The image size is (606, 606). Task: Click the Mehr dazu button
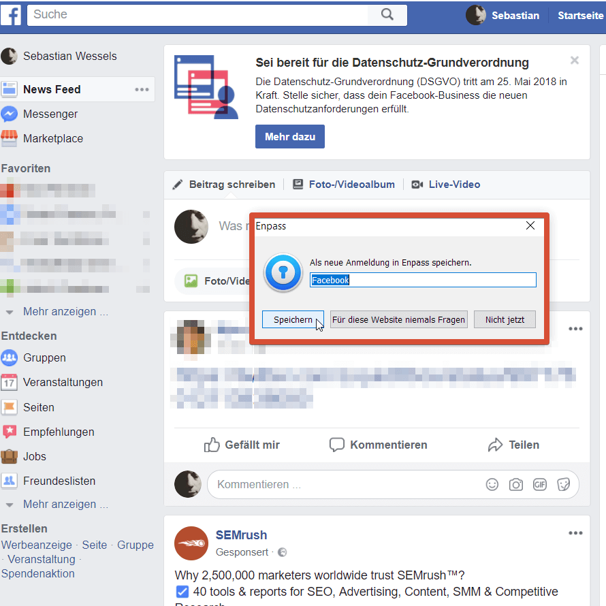(290, 136)
